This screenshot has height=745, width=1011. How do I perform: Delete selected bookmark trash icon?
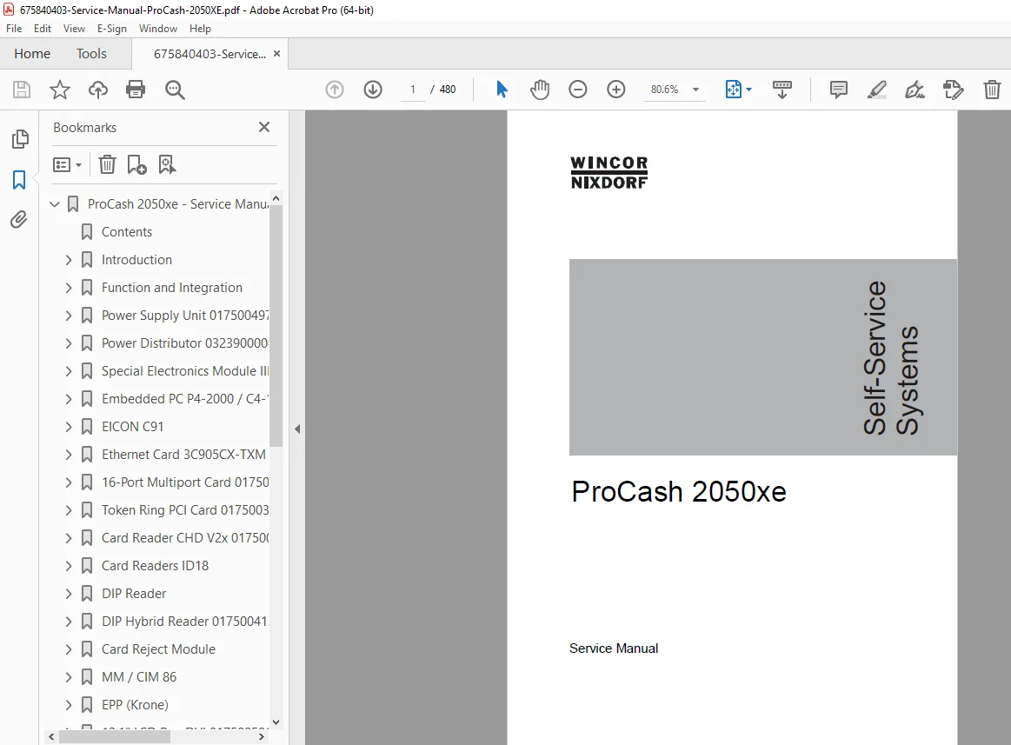(107, 164)
